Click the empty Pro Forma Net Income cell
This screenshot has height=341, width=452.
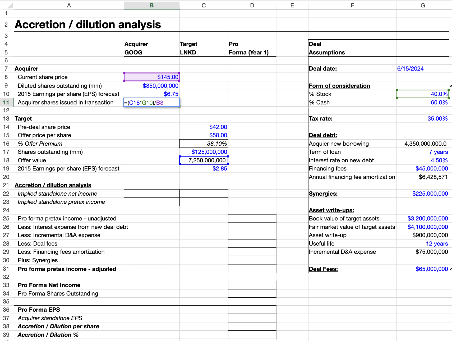tap(252, 285)
